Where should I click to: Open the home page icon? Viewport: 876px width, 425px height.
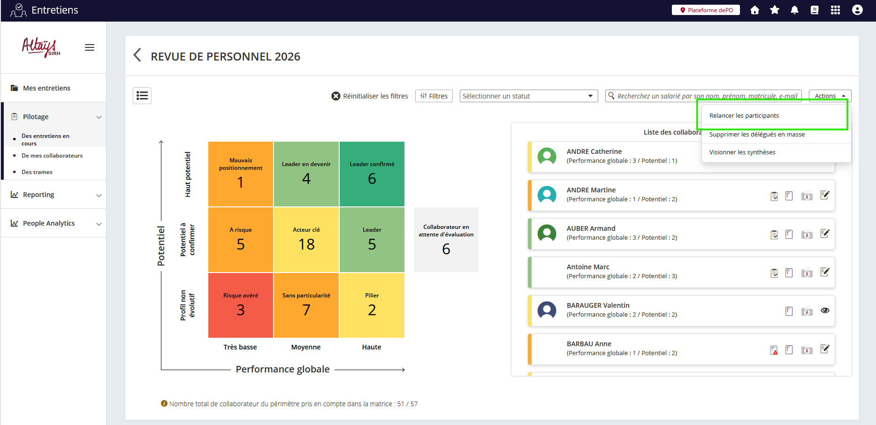754,10
